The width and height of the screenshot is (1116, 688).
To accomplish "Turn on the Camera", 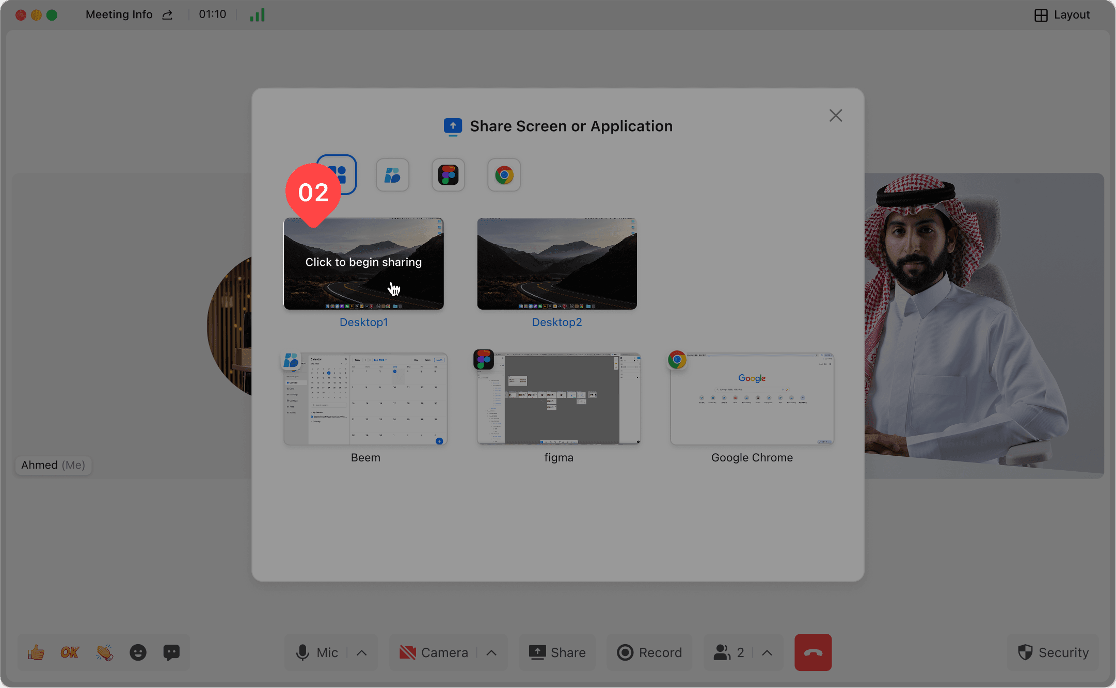I will [433, 652].
